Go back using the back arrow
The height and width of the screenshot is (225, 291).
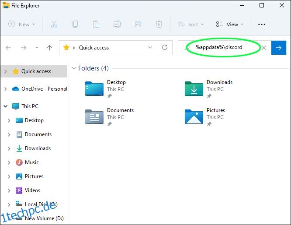[x=8, y=48]
